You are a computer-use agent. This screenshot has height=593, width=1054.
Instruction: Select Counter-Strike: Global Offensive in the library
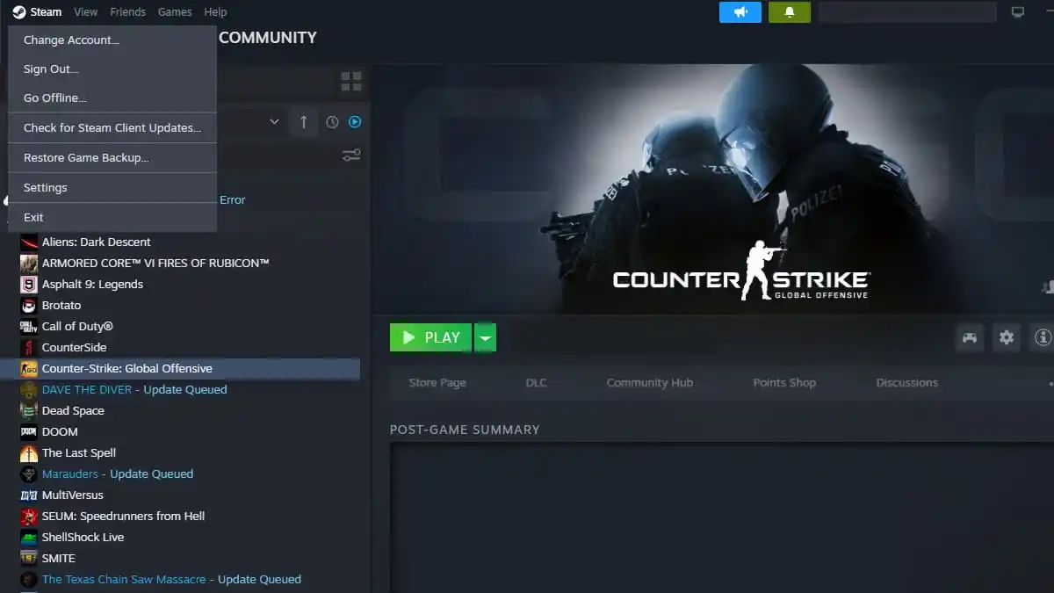click(x=128, y=368)
